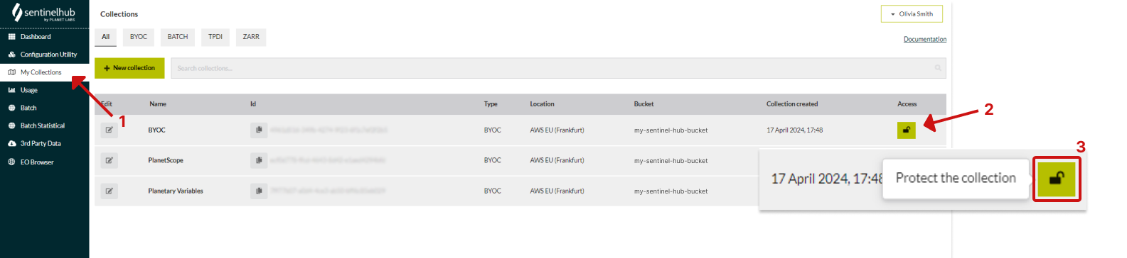Click edit icon for Planetary Variables row
The width and height of the screenshot is (1127, 258).
click(x=109, y=191)
